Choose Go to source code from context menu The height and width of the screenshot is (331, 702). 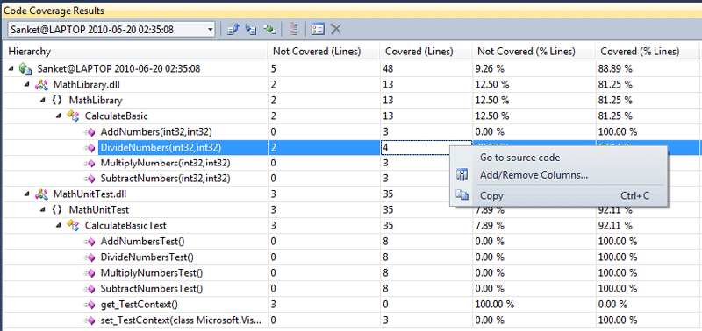(x=558, y=158)
